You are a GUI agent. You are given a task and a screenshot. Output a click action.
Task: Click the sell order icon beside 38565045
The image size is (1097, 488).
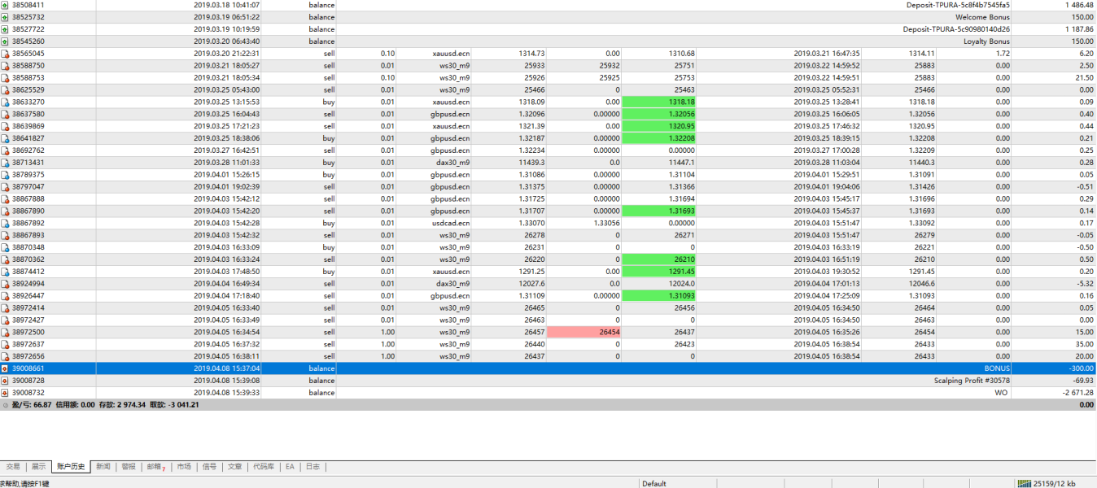[5, 54]
